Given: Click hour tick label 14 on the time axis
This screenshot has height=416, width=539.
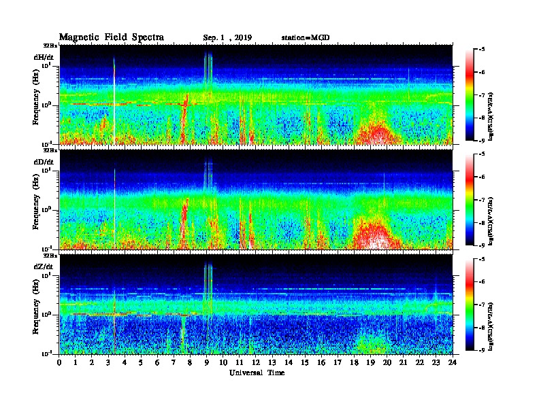Looking at the screenshot, I should (289, 362).
